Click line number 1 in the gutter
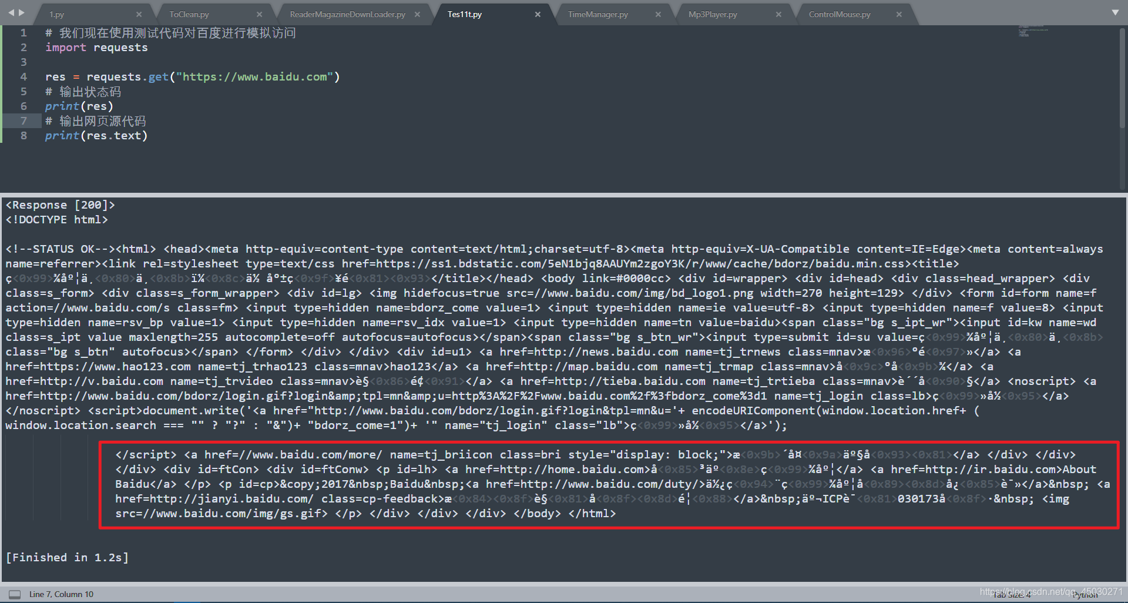The image size is (1128, 603). pyautogui.click(x=23, y=33)
